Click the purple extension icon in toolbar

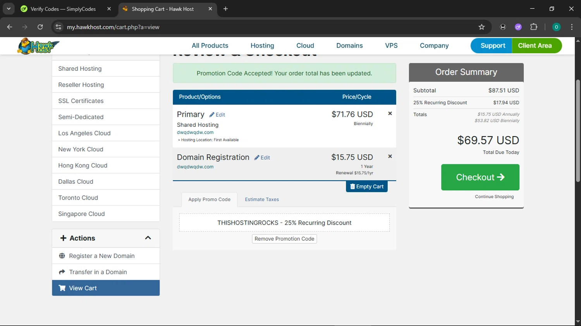(x=518, y=27)
